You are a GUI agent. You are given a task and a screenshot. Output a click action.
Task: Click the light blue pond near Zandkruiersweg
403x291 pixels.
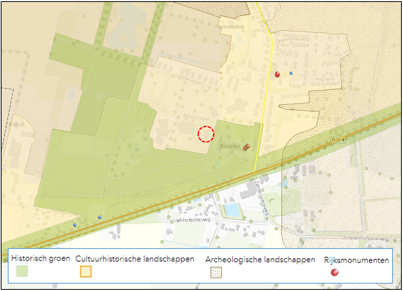point(232,210)
